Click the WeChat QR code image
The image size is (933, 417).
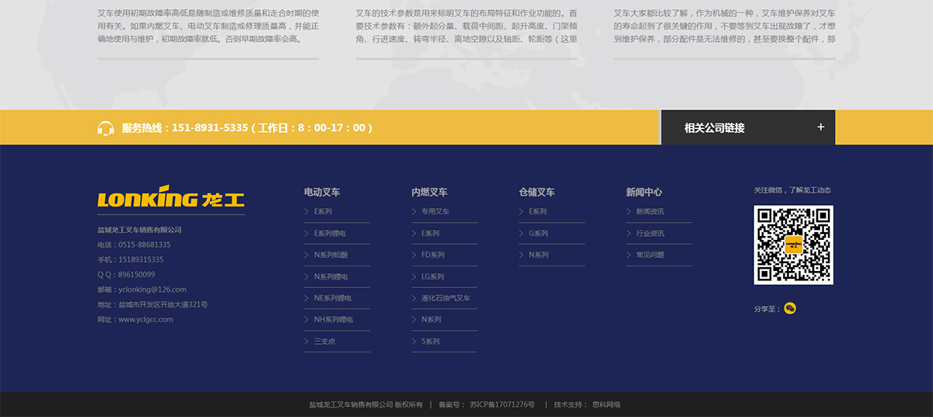pyautogui.click(x=793, y=245)
